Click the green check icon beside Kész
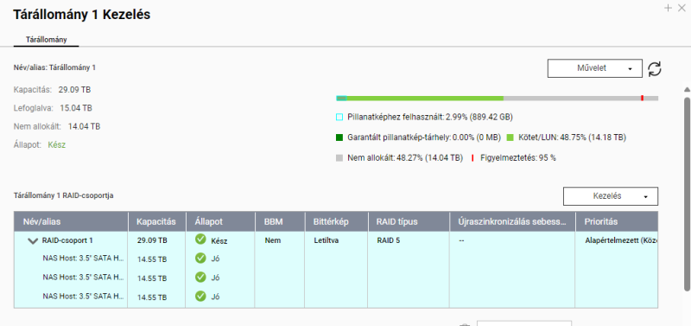This screenshot has height=326, width=691. pos(200,240)
